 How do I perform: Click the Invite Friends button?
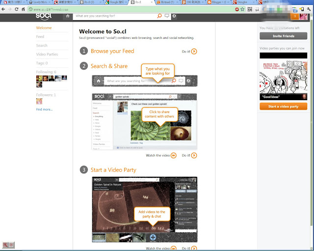point(284,36)
